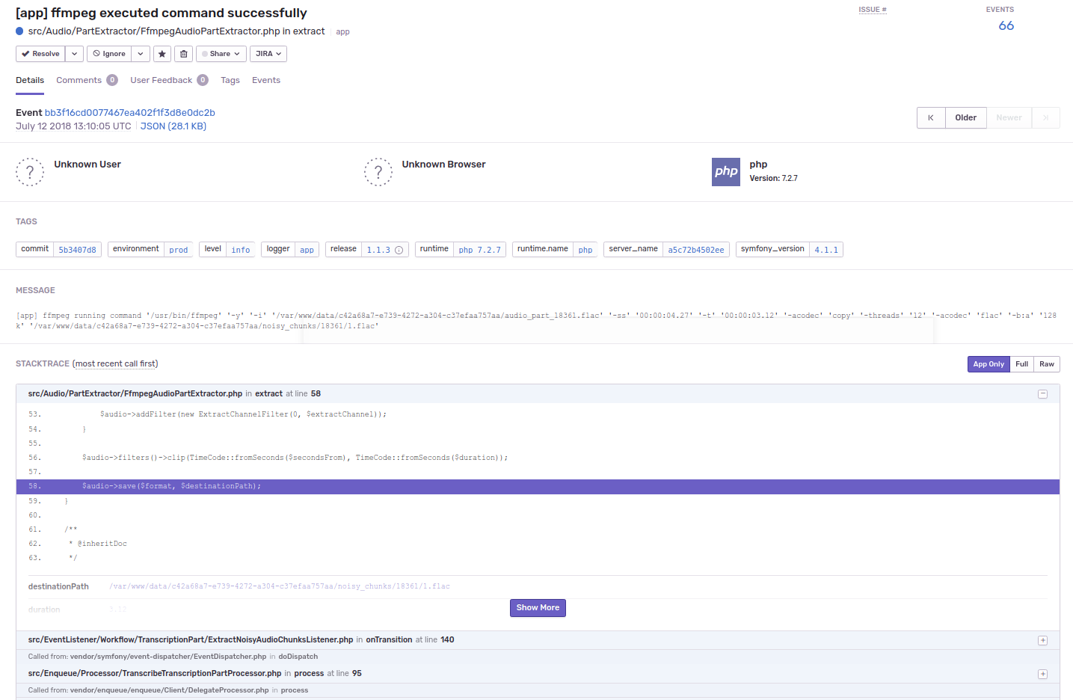Filter by logger tag app

click(307, 250)
